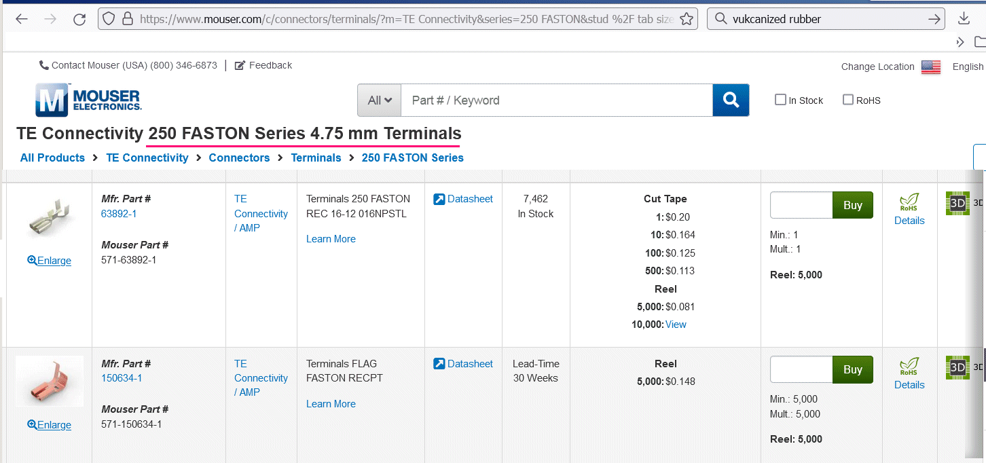
Task: Click the 150634-1 product thumbnail
Action: [50, 382]
